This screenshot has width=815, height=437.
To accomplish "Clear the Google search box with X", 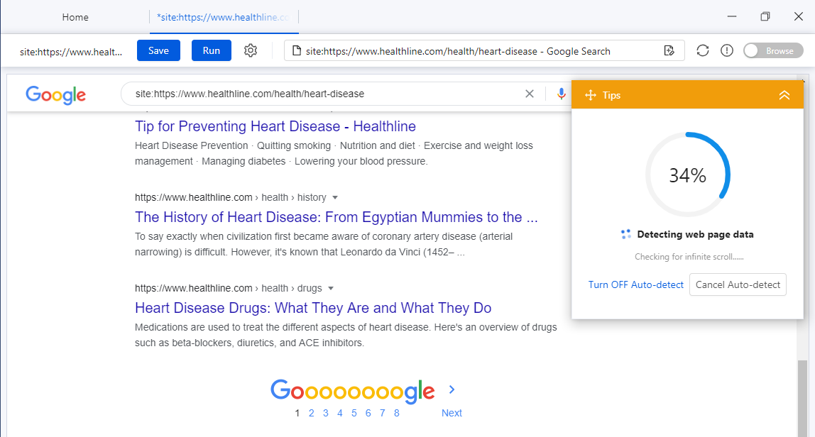I will [529, 94].
